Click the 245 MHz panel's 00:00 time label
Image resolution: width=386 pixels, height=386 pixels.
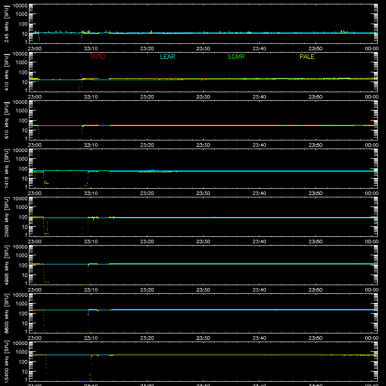[x=372, y=49]
